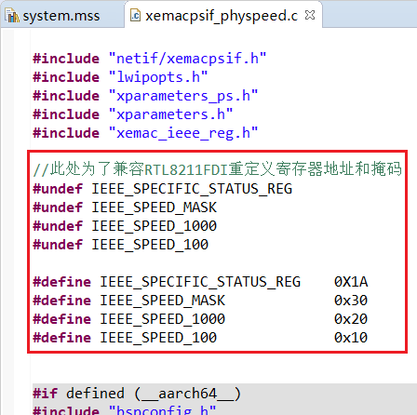Place cursor in xparameters_ps.h include line
Viewport: 417px width, 415px height.
tap(145, 96)
